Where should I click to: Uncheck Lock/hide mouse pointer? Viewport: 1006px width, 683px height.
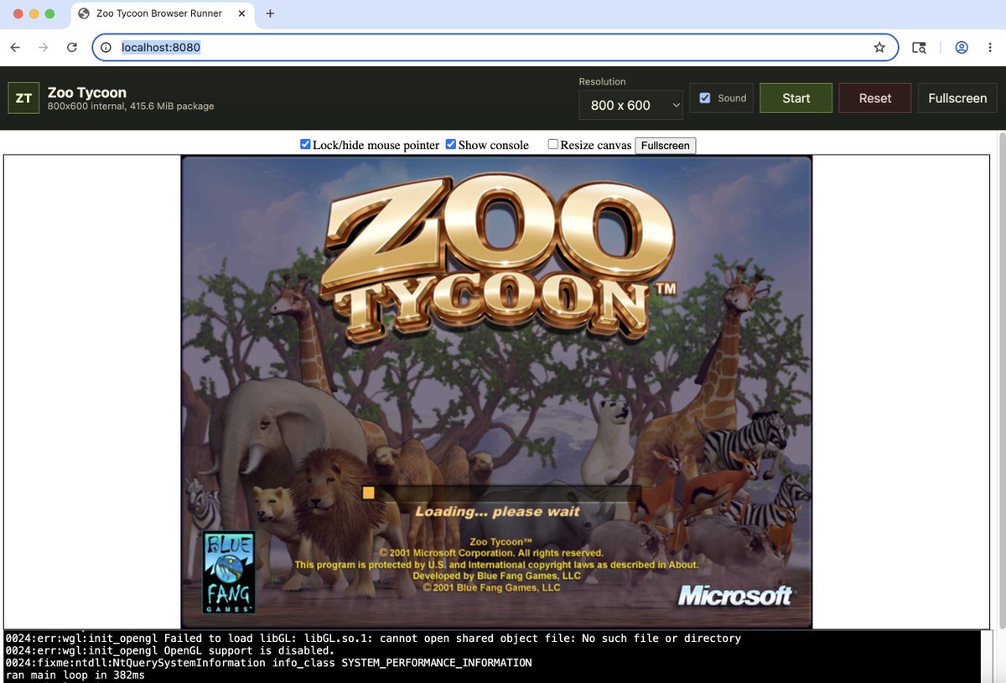(x=305, y=144)
